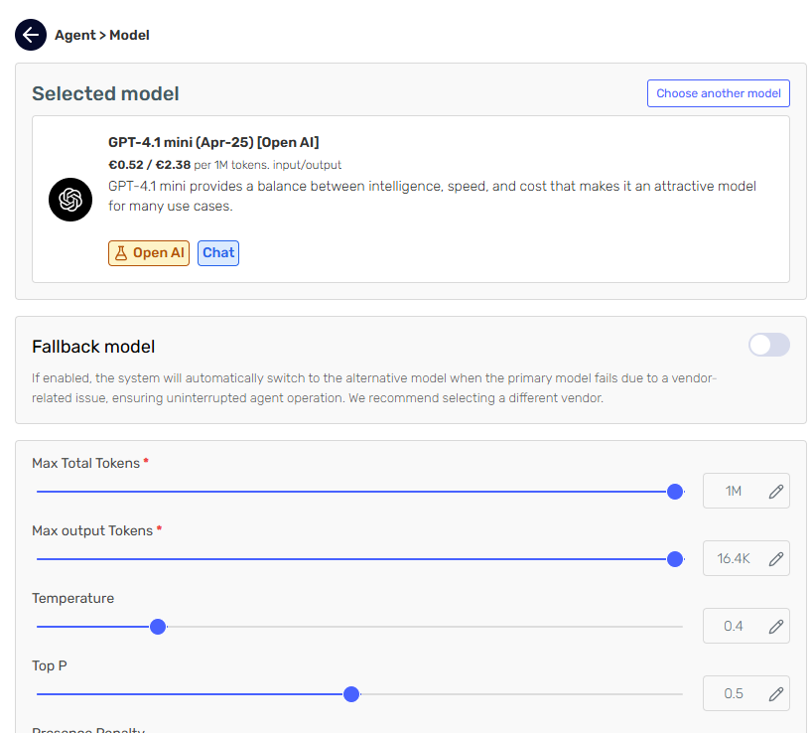Enable the Fallback model toggle

(x=768, y=345)
